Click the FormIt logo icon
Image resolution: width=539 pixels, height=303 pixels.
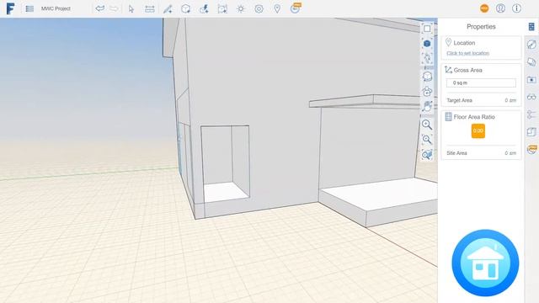[11, 8]
